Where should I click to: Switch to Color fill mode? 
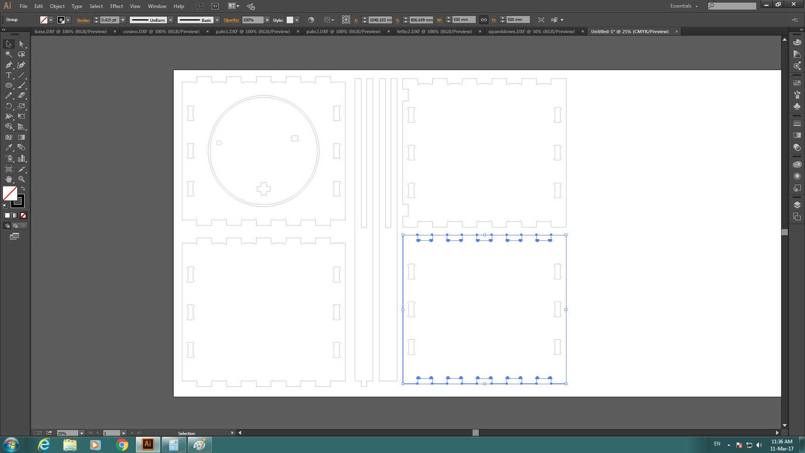point(7,215)
